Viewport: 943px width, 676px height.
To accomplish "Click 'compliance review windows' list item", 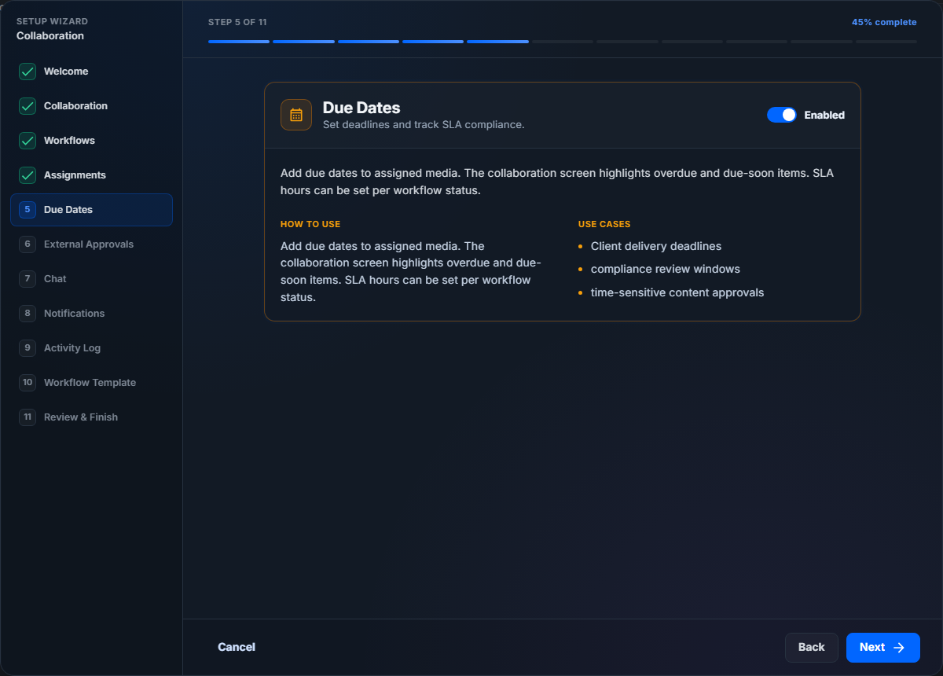I will click(666, 269).
